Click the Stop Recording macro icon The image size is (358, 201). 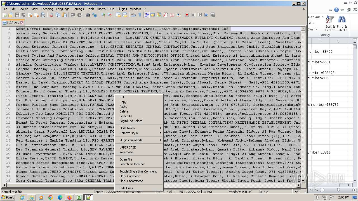[193, 15]
